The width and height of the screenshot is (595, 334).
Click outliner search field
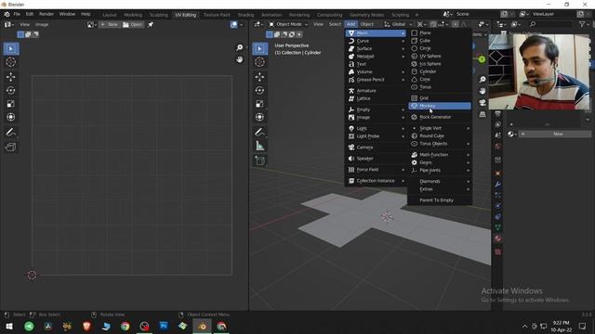550,24
